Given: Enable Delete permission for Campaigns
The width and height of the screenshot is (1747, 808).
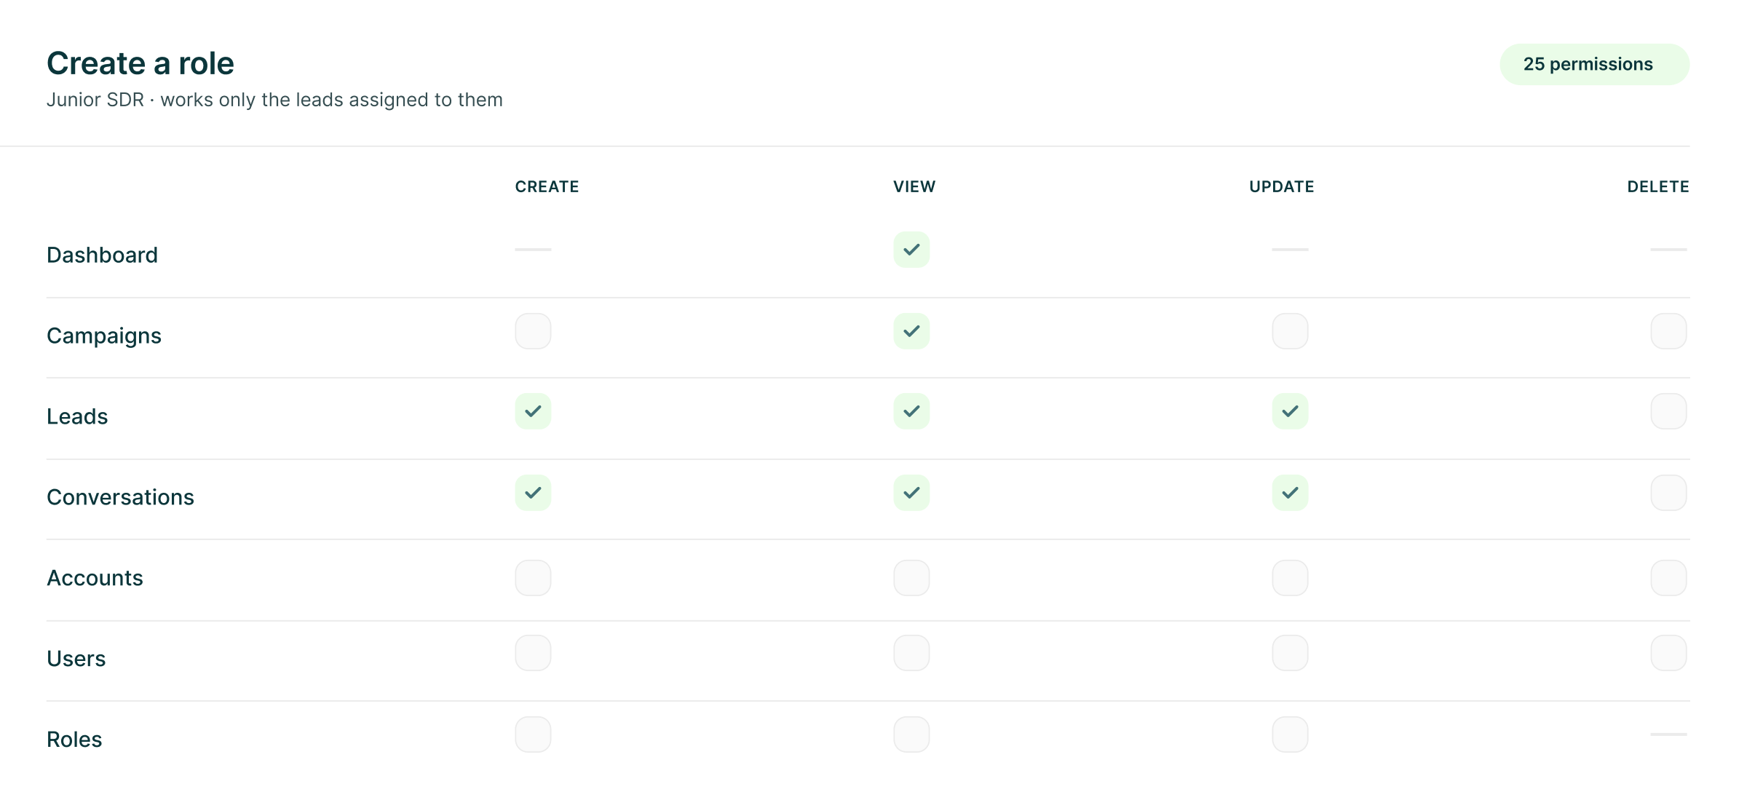Looking at the screenshot, I should pos(1668,331).
